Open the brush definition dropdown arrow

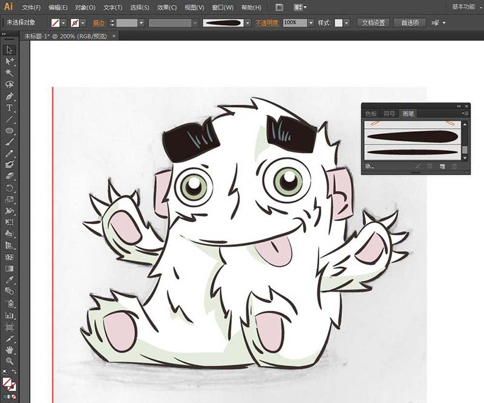(x=247, y=23)
